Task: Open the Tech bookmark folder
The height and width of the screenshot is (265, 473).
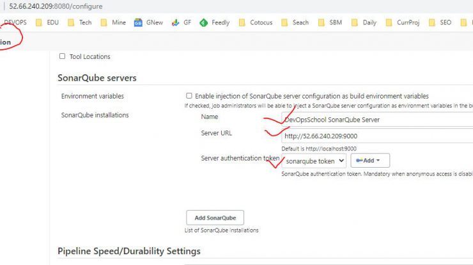Action: [x=80, y=22]
